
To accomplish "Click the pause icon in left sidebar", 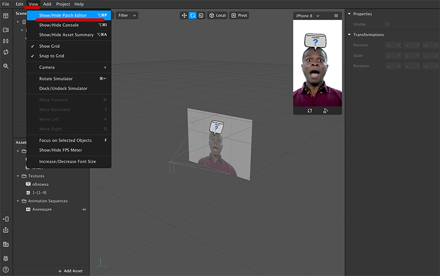I will pos(6,41).
